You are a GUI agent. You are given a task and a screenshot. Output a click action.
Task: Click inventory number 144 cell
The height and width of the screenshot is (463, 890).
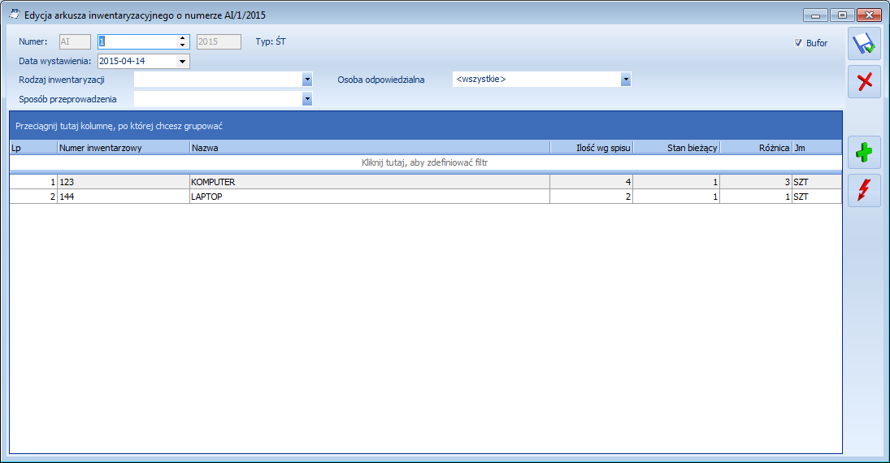click(x=124, y=197)
